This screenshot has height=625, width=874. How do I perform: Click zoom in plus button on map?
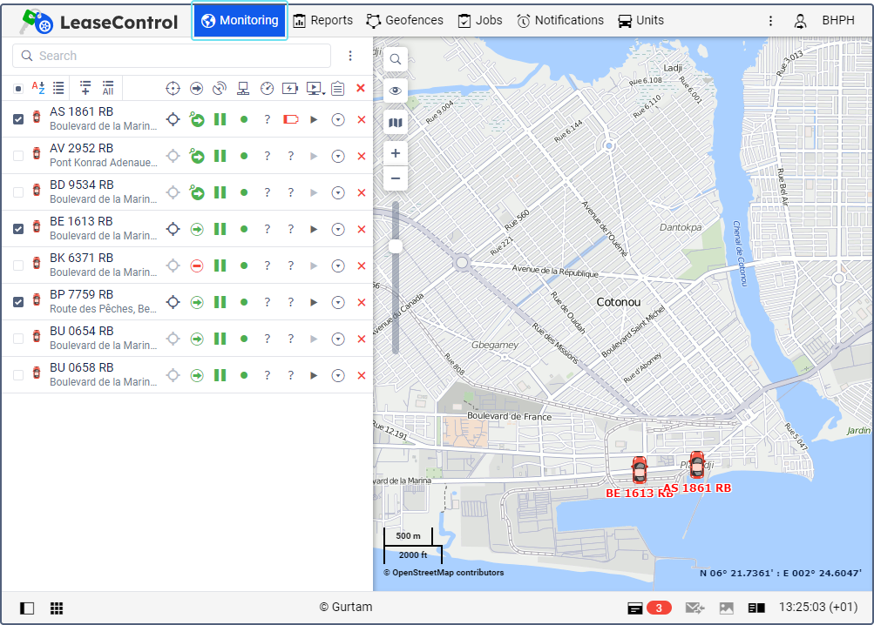[396, 153]
